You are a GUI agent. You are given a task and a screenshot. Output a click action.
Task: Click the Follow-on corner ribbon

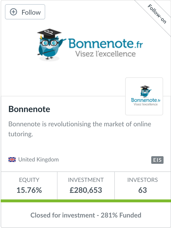coord(157,14)
